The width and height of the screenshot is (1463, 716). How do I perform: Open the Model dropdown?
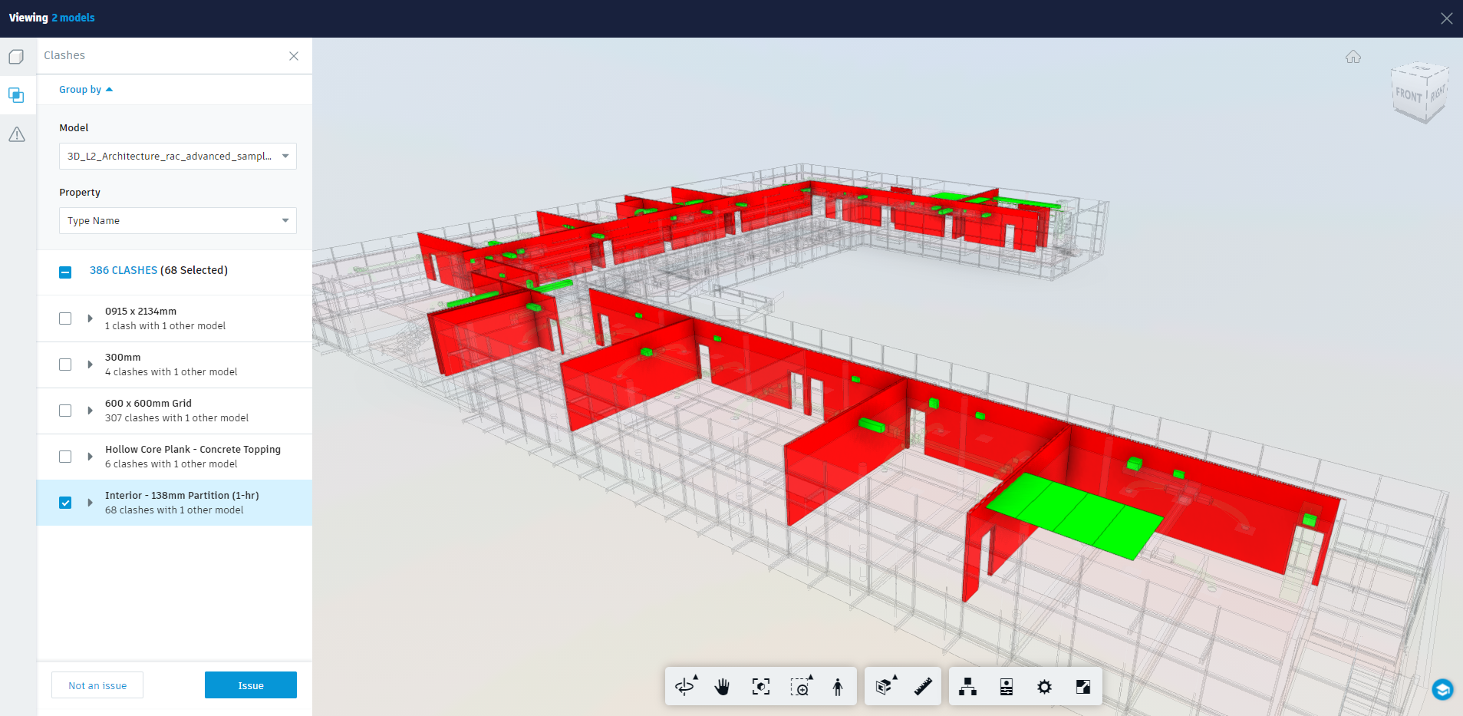pos(177,156)
